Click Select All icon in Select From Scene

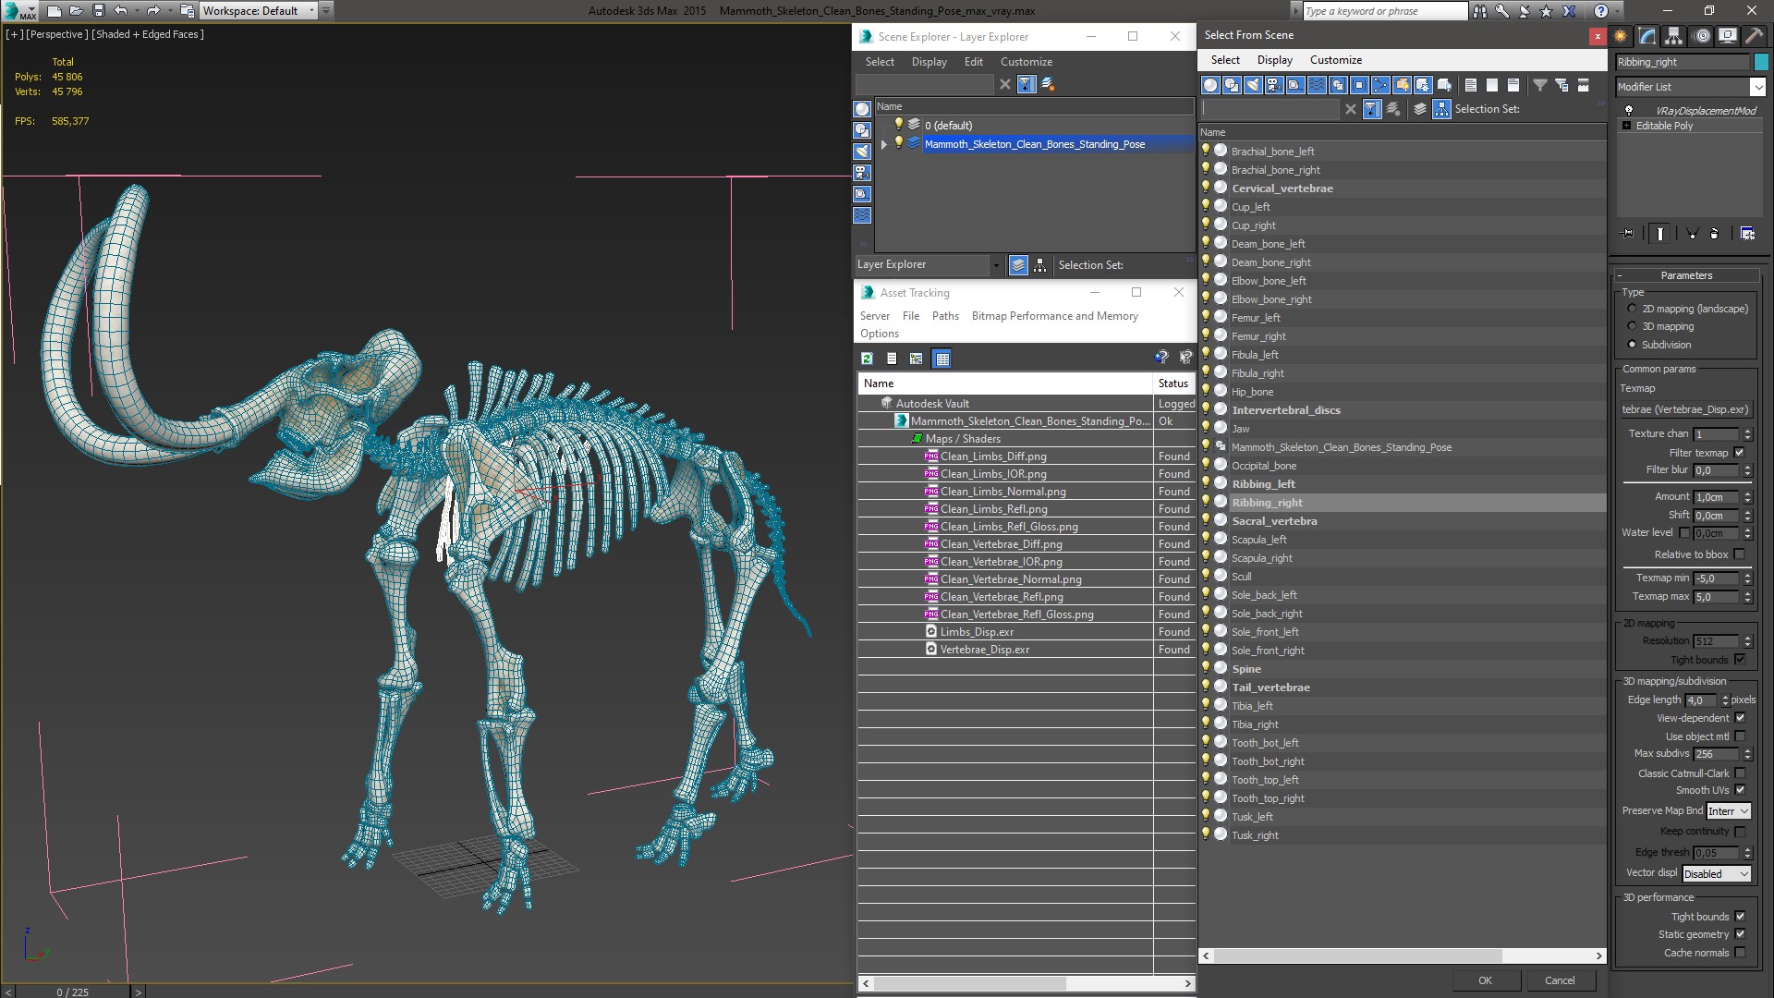1471,85
